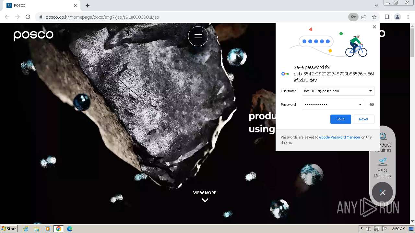415x233 pixels.
Task: Open Product Inquiries quick menu item
Action: click(x=383, y=142)
